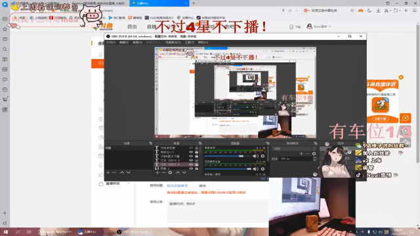Move selected source down in Sources list

point(184,172)
